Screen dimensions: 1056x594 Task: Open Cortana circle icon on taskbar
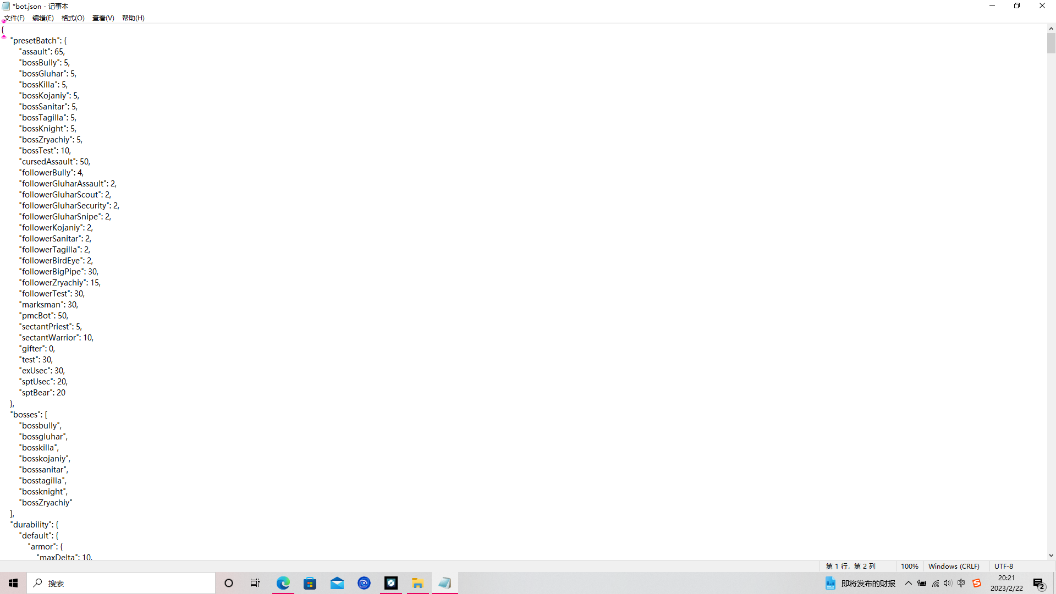tap(229, 583)
